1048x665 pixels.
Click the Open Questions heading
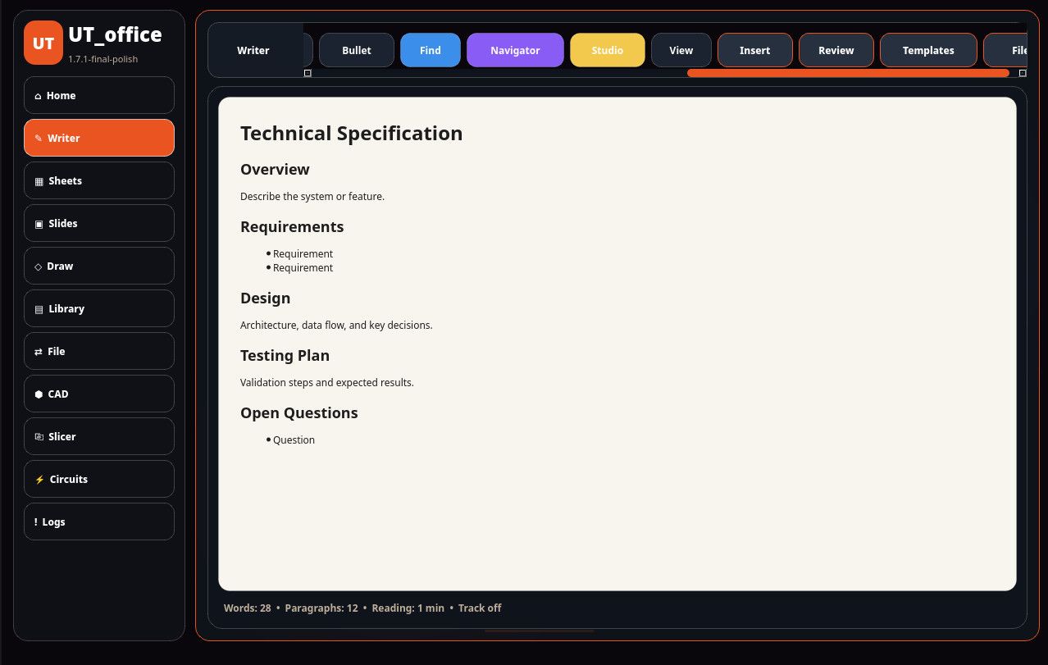(x=299, y=413)
